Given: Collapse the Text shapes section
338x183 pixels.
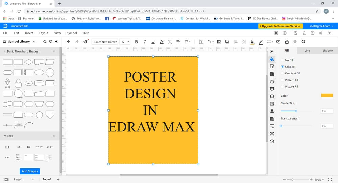Looking at the screenshot, I should coord(5,136).
